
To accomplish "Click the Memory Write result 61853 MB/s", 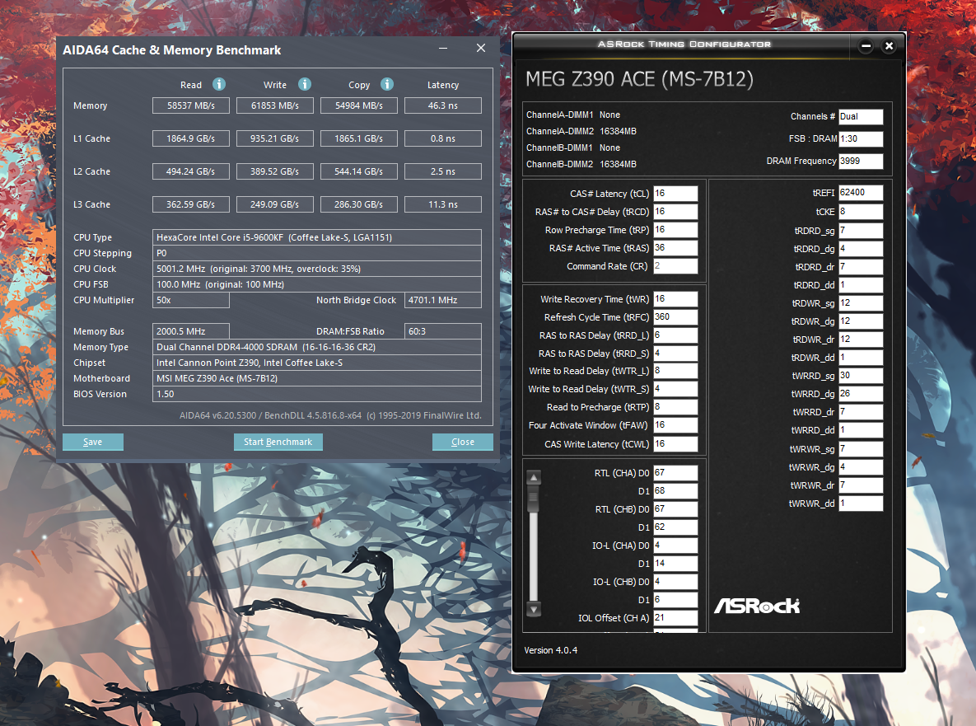I will point(274,105).
